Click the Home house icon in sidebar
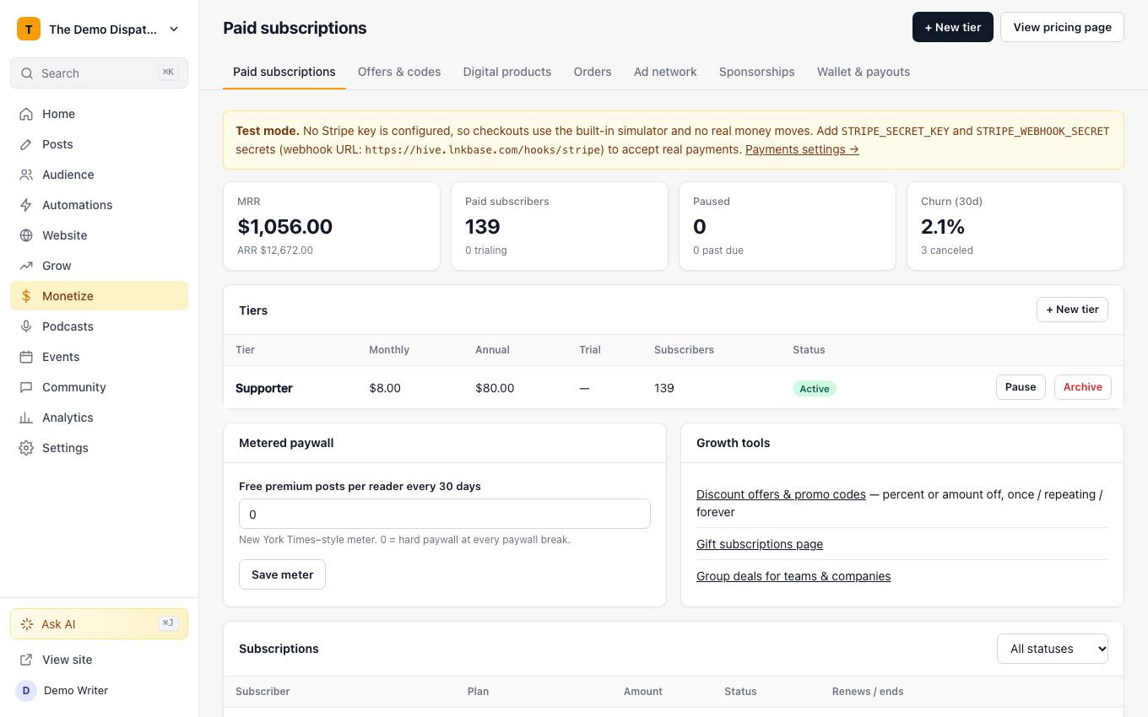This screenshot has height=717, width=1148. click(x=26, y=114)
